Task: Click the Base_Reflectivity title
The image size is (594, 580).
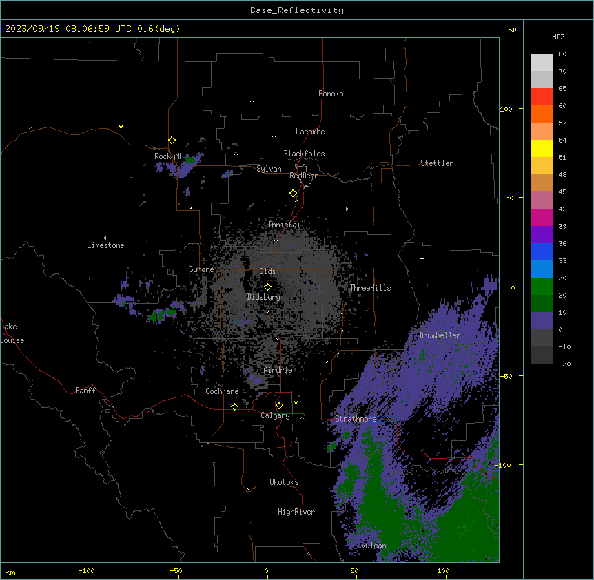Action: [x=297, y=10]
